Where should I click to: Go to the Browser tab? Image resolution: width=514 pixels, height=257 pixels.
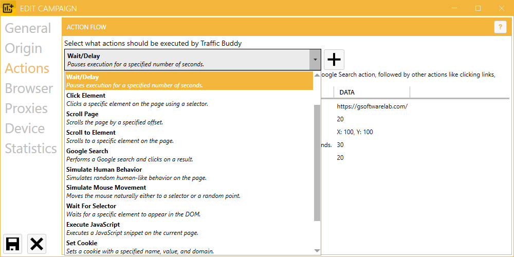[29, 88]
